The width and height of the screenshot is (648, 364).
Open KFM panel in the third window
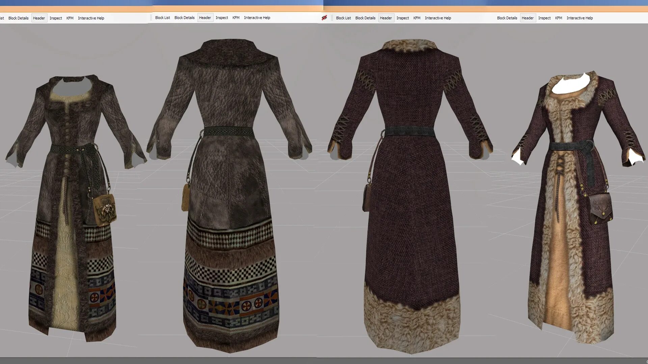click(x=417, y=18)
